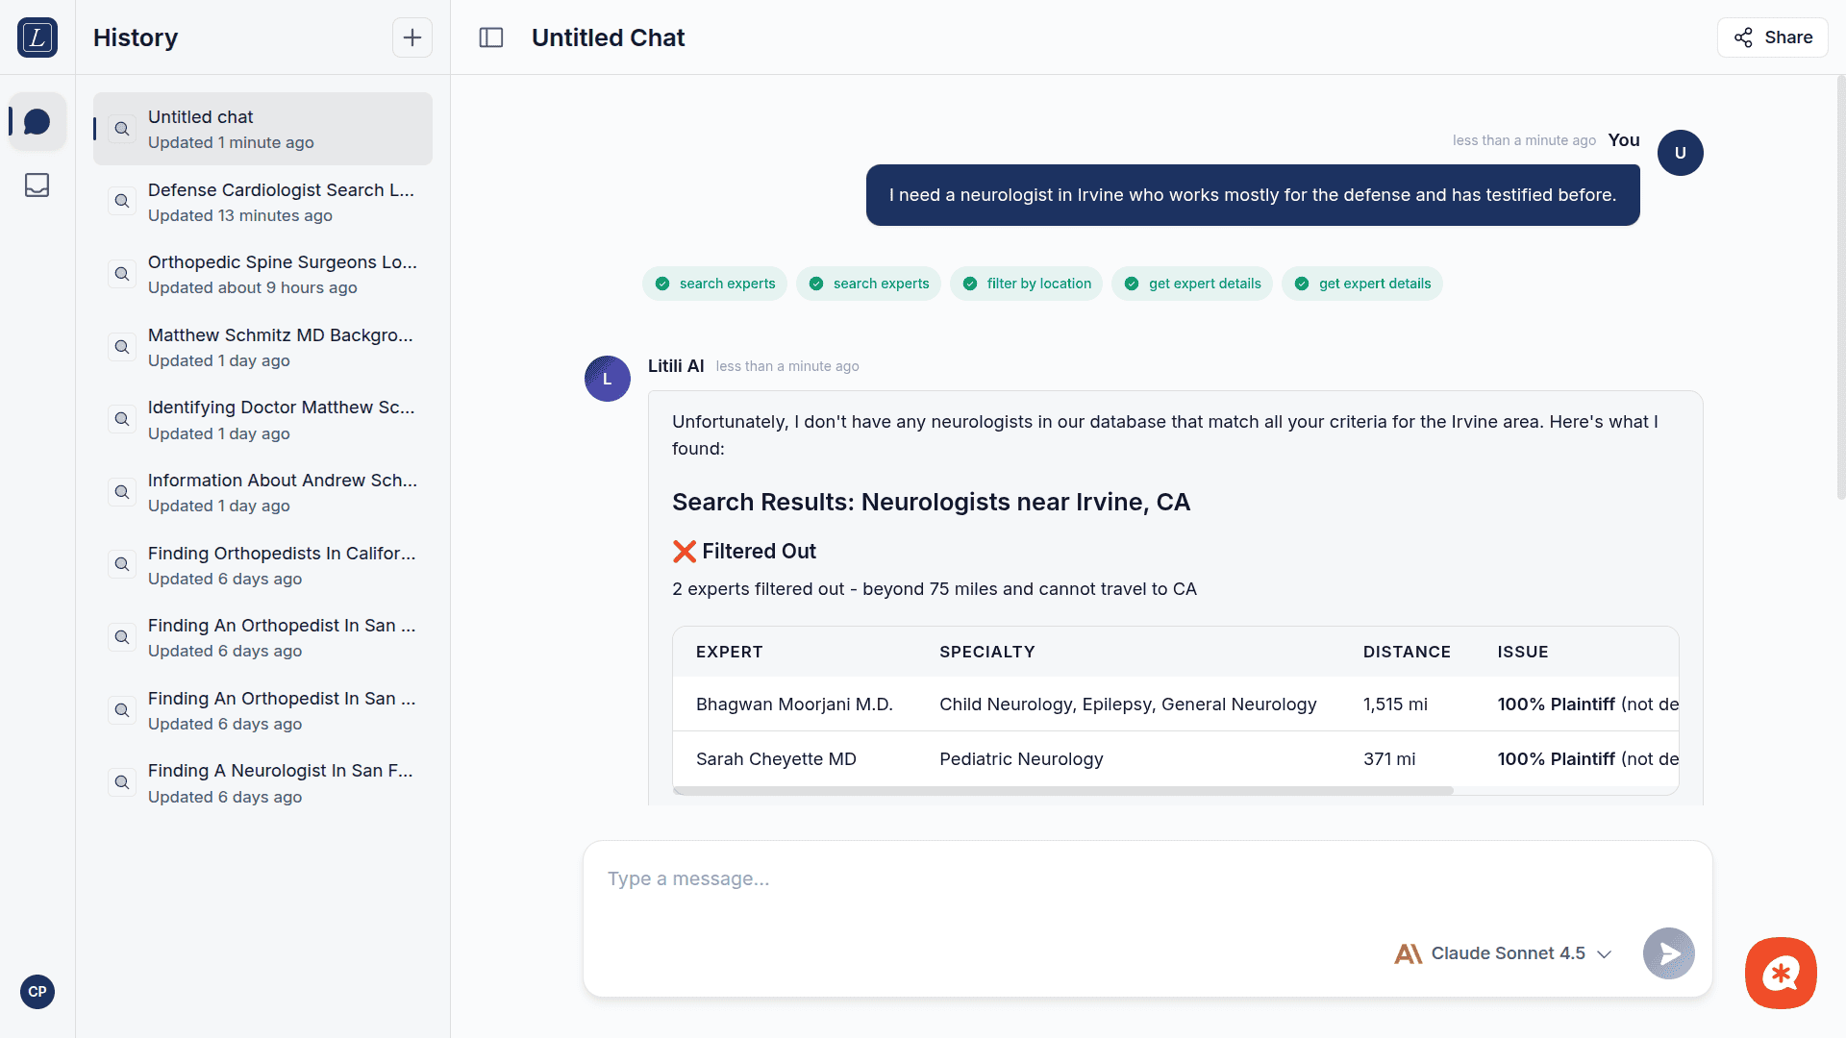Open the inbox icon in sidebar
1846x1038 pixels.
[37, 185]
